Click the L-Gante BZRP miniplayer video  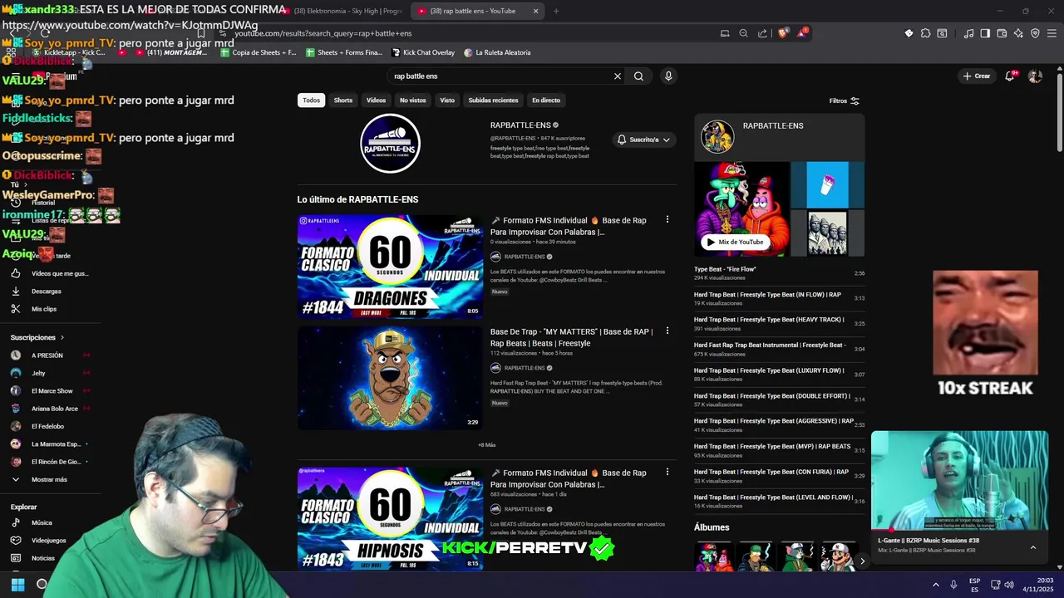pos(959,481)
